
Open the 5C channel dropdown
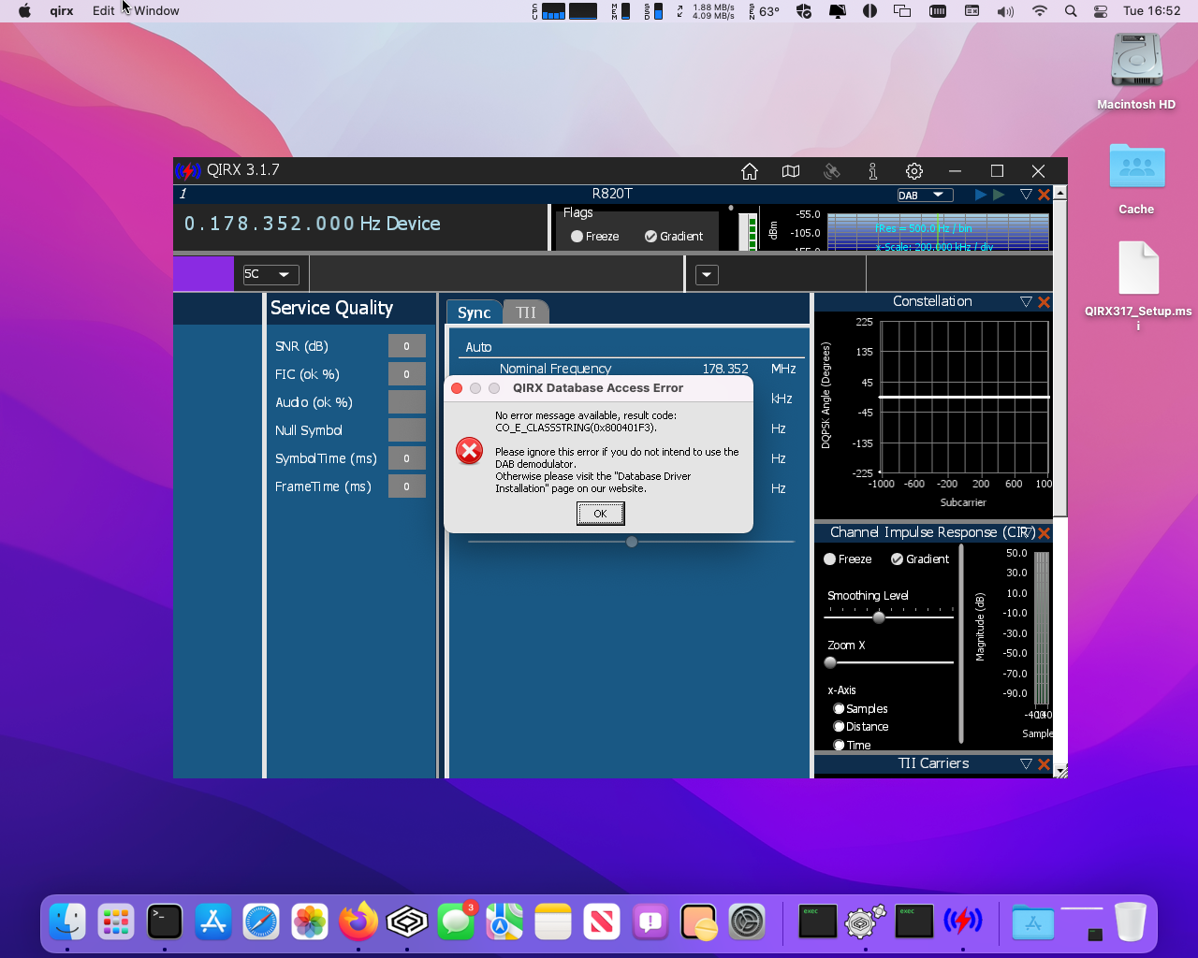click(270, 274)
